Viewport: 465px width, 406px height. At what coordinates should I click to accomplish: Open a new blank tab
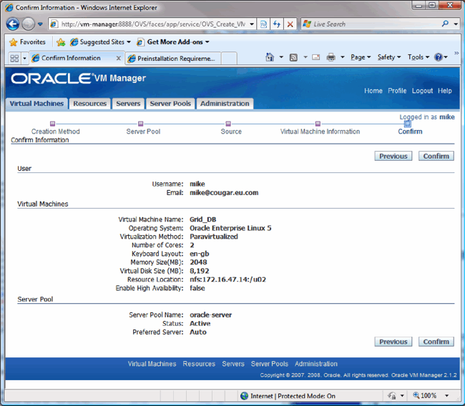click(x=229, y=59)
